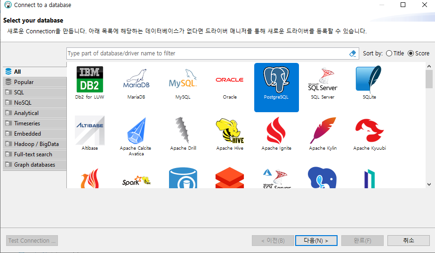Image resolution: width=435 pixels, height=253 pixels.
Task: Open the SQL category
Action: pos(35,92)
